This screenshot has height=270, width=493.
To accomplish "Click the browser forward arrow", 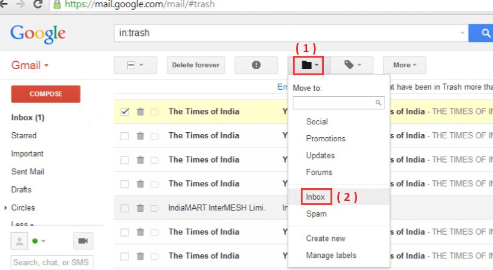I will (21, 4).
